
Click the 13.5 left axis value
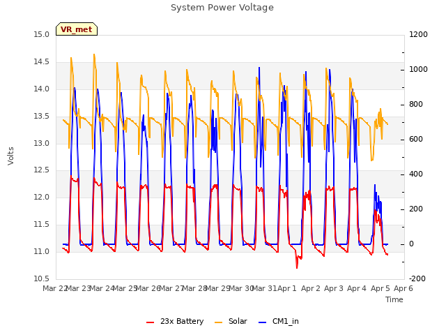click(x=41, y=117)
